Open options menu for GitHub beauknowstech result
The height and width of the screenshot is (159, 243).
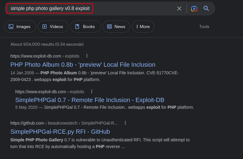pos(125,123)
